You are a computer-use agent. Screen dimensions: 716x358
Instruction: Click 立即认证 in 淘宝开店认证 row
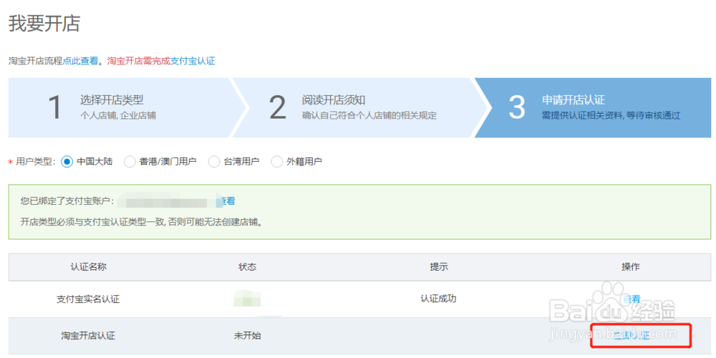[631, 336]
